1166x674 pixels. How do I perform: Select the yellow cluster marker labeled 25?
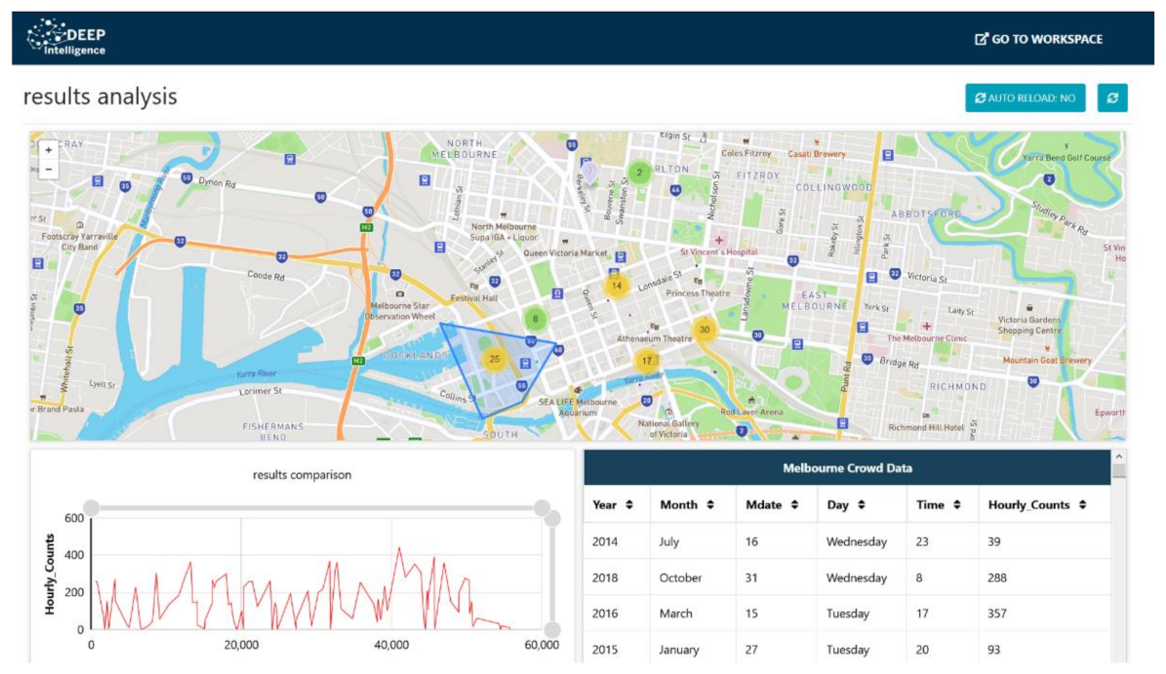(495, 359)
